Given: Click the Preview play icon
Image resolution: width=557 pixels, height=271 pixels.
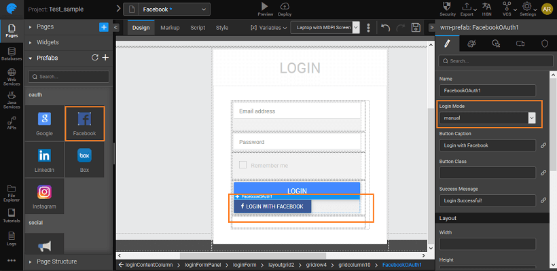Looking at the screenshot, I should point(265,6).
